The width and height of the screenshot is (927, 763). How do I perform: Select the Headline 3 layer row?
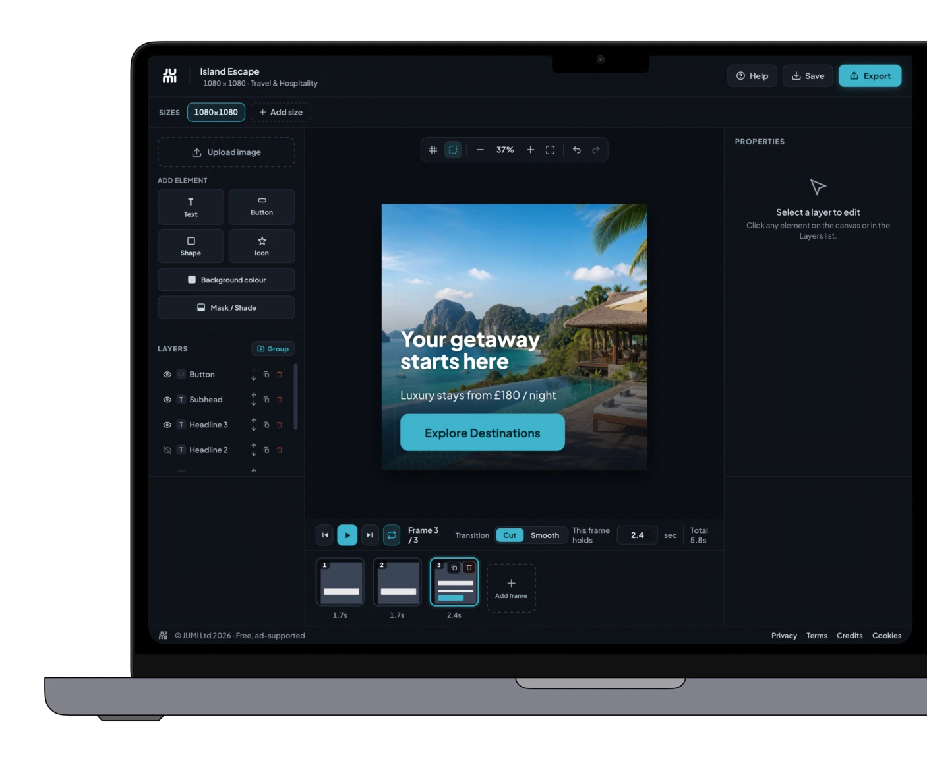coord(224,425)
